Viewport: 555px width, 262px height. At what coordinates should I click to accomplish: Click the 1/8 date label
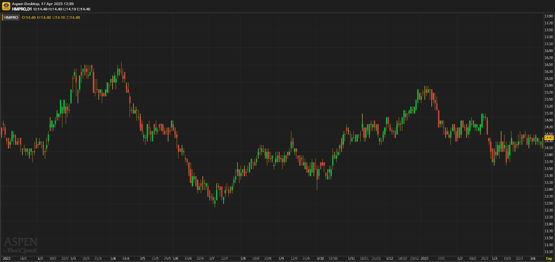243,258
